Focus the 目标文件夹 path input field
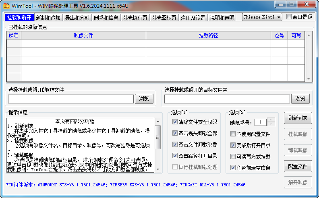This screenshot has height=198, width=319. 227,99
